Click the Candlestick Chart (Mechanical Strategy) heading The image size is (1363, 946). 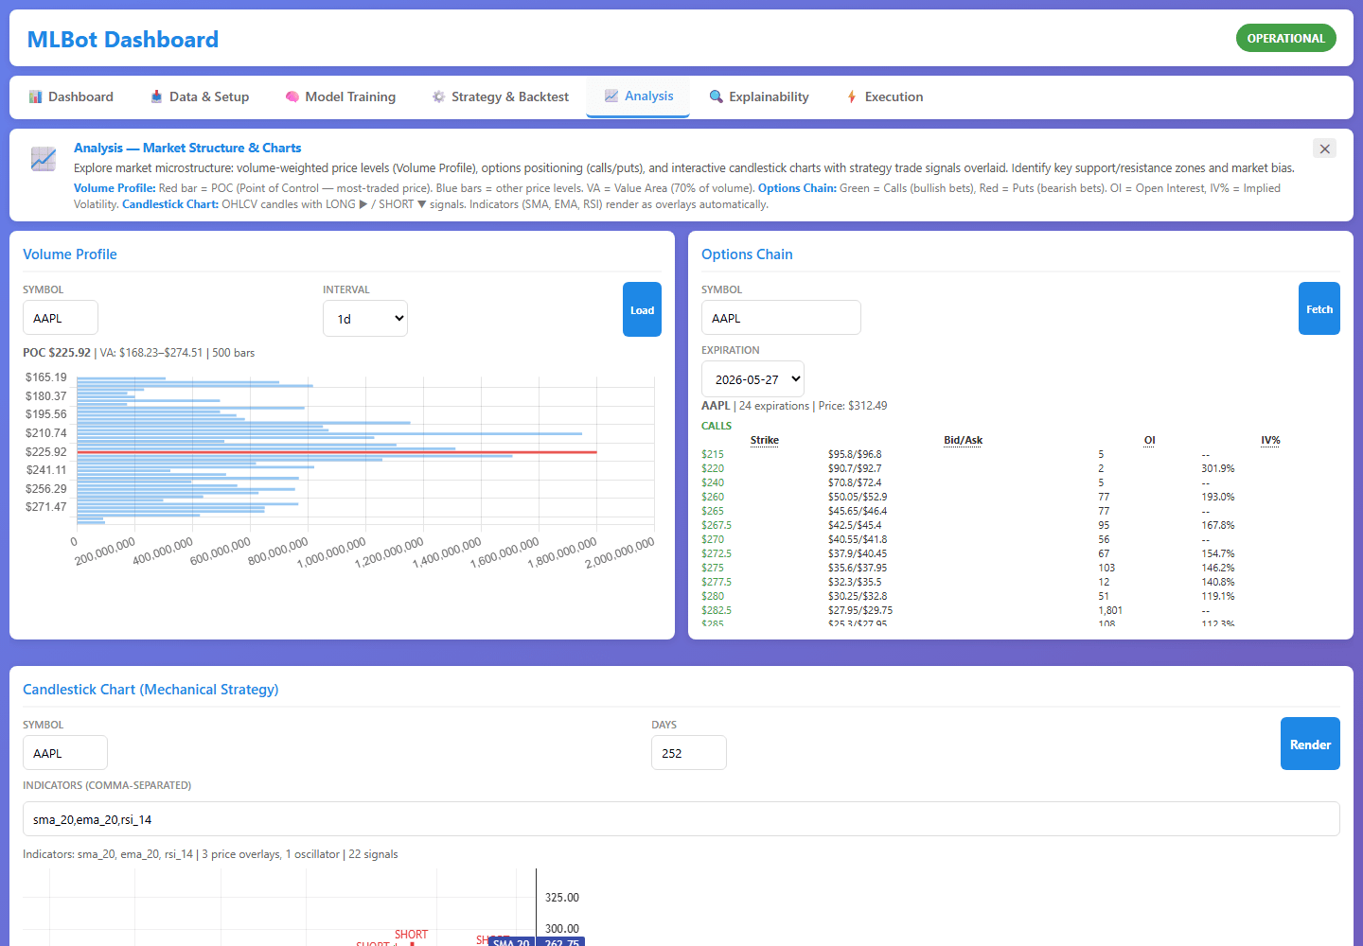150,690
